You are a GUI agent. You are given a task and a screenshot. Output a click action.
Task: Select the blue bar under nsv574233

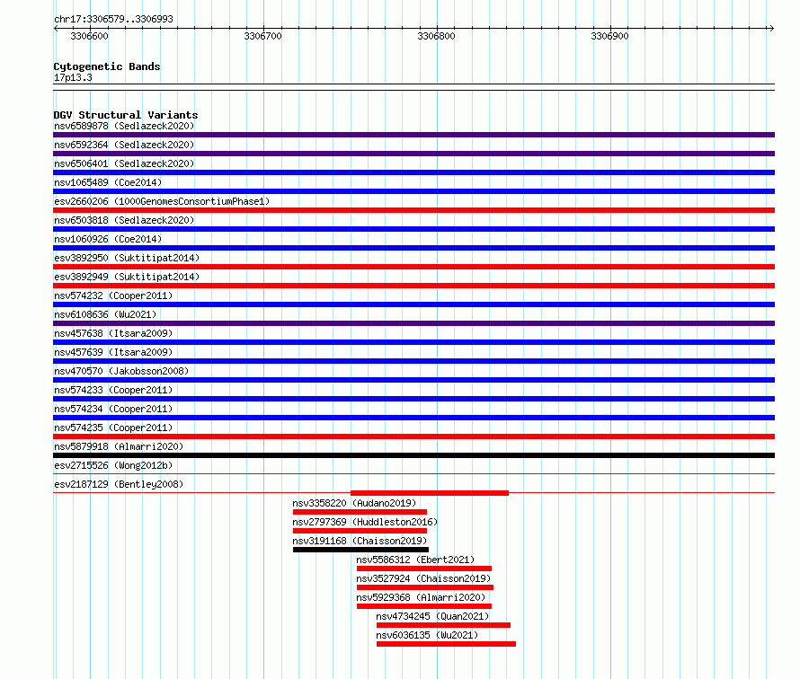413,399
